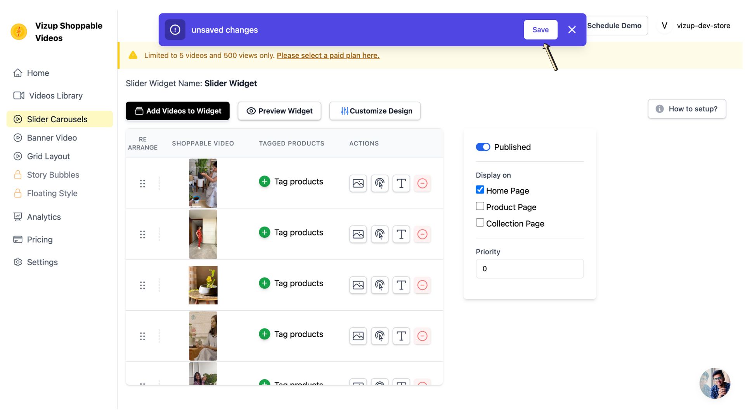745x419 pixels.
Task: Grab the drag handle of the second video
Action: click(142, 234)
